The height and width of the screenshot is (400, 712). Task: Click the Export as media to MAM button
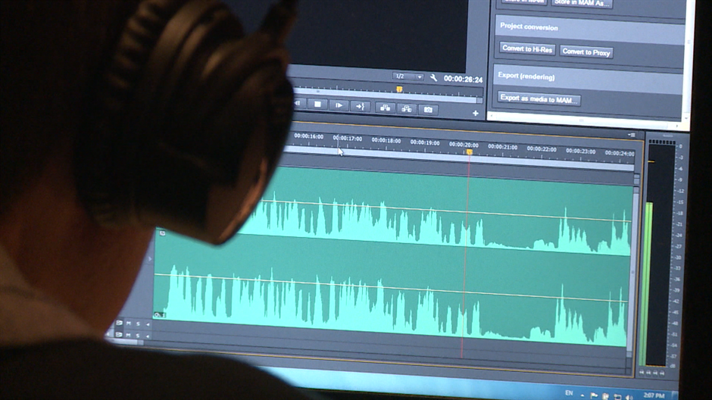(x=539, y=99)
